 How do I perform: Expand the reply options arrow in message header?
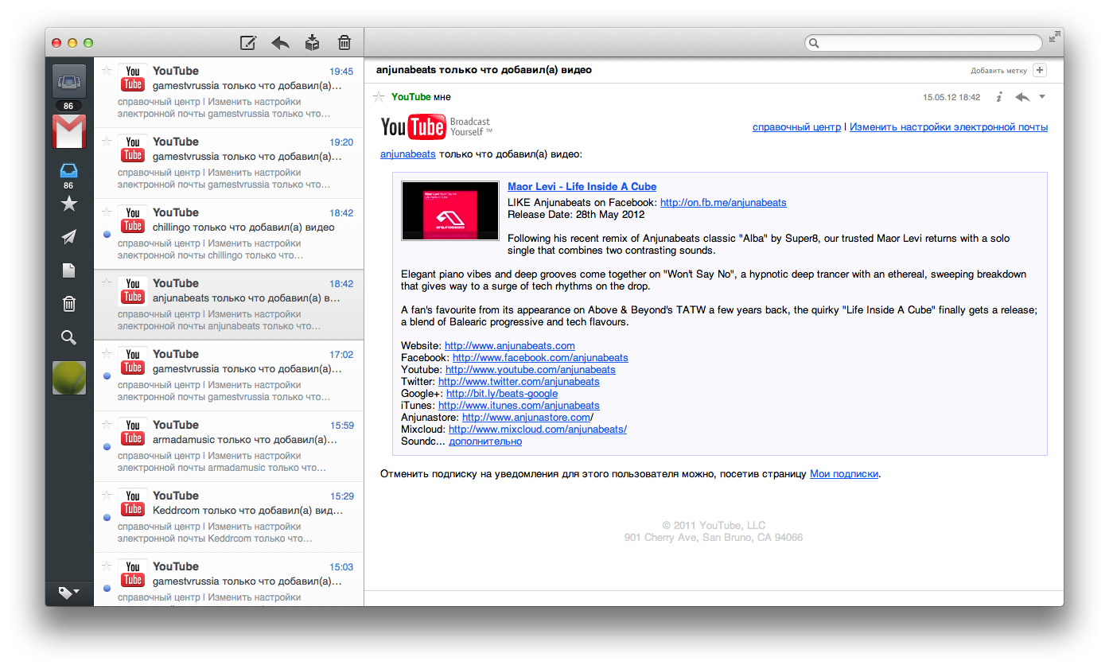(1042, 97)
